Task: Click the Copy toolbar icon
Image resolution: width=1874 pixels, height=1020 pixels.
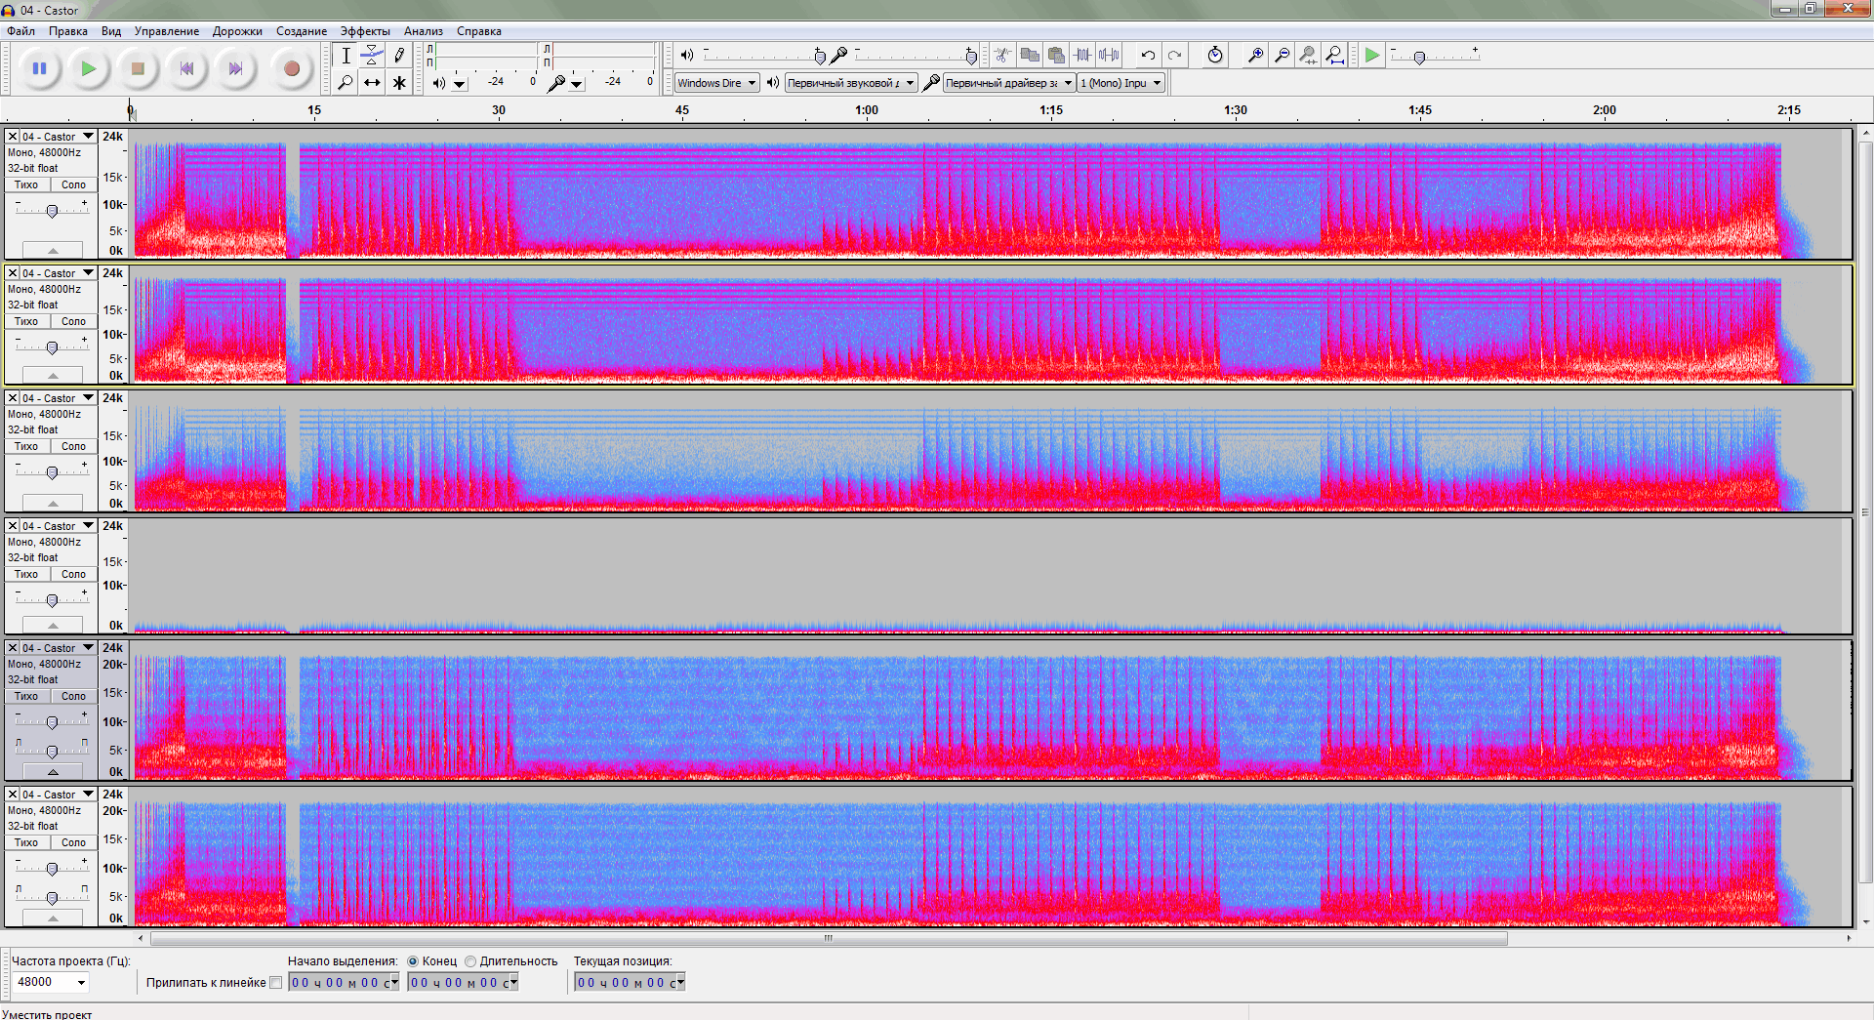Action: (1030, 56)
